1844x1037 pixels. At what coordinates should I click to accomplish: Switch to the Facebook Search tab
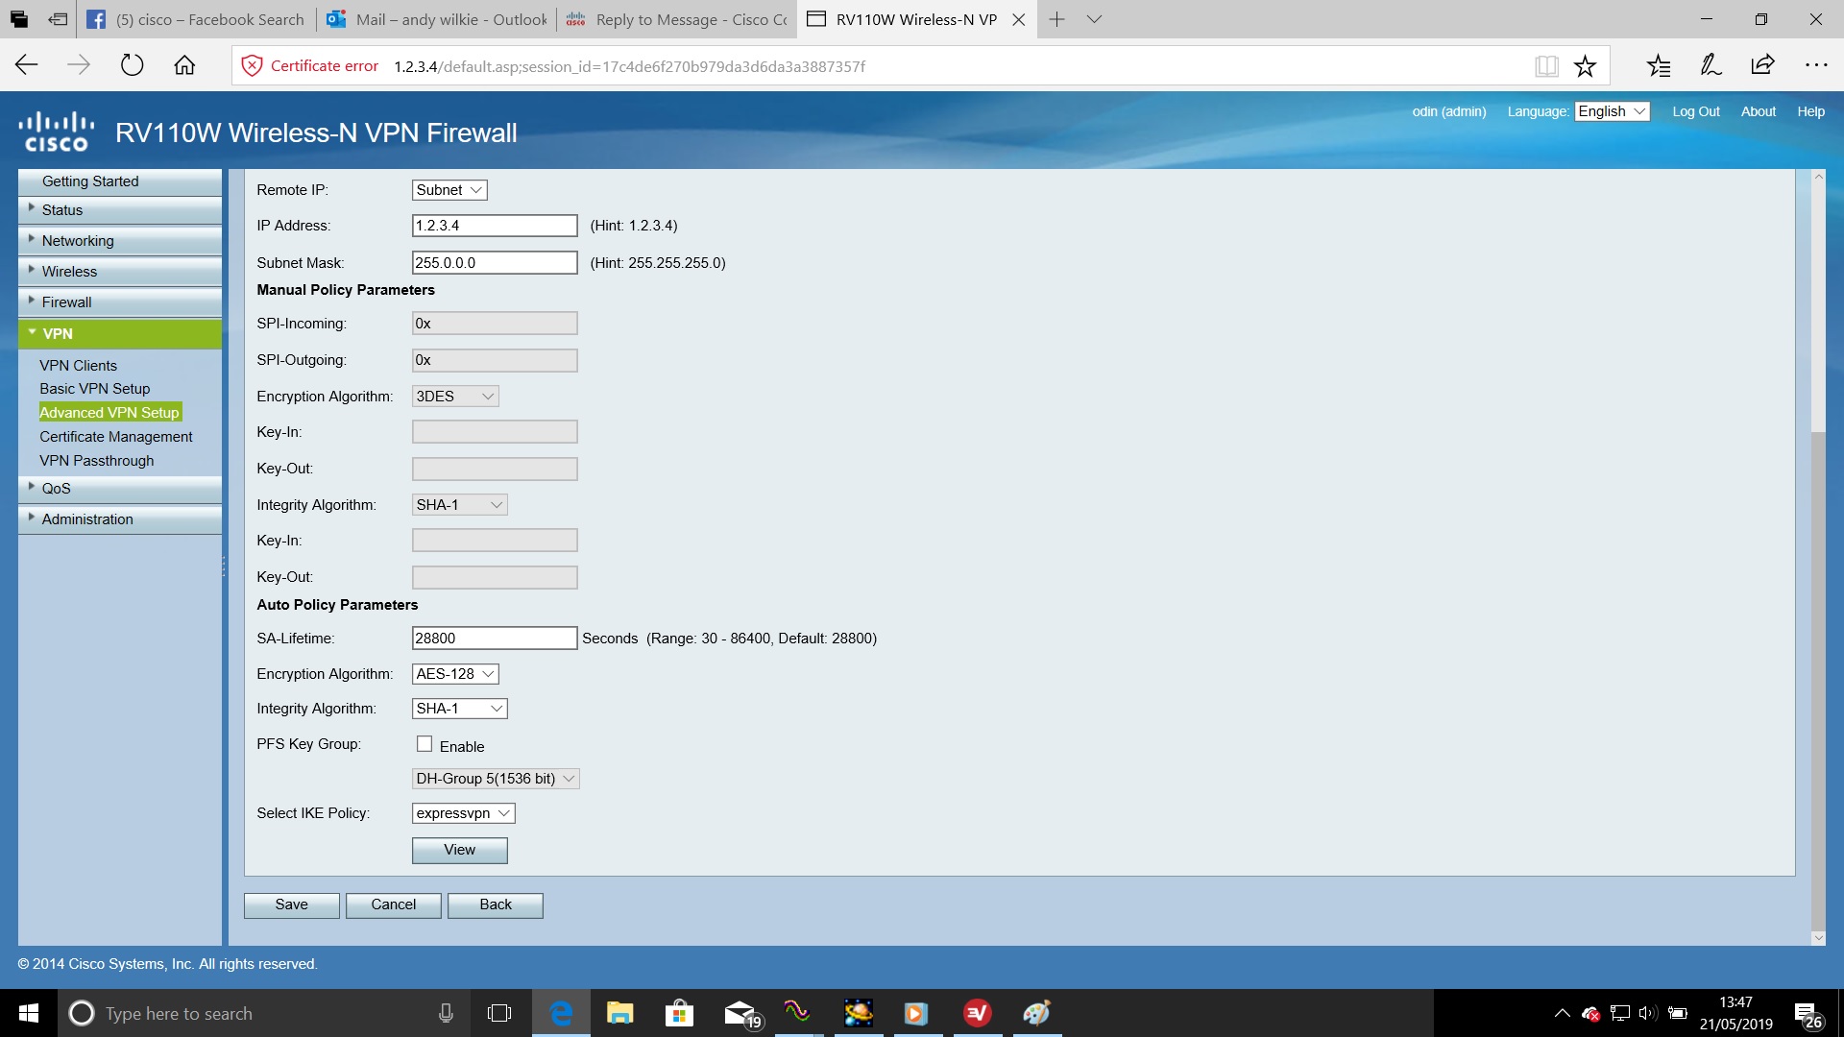(197, 19)
